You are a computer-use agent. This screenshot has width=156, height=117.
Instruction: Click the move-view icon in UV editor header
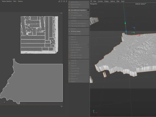(64, 1)
